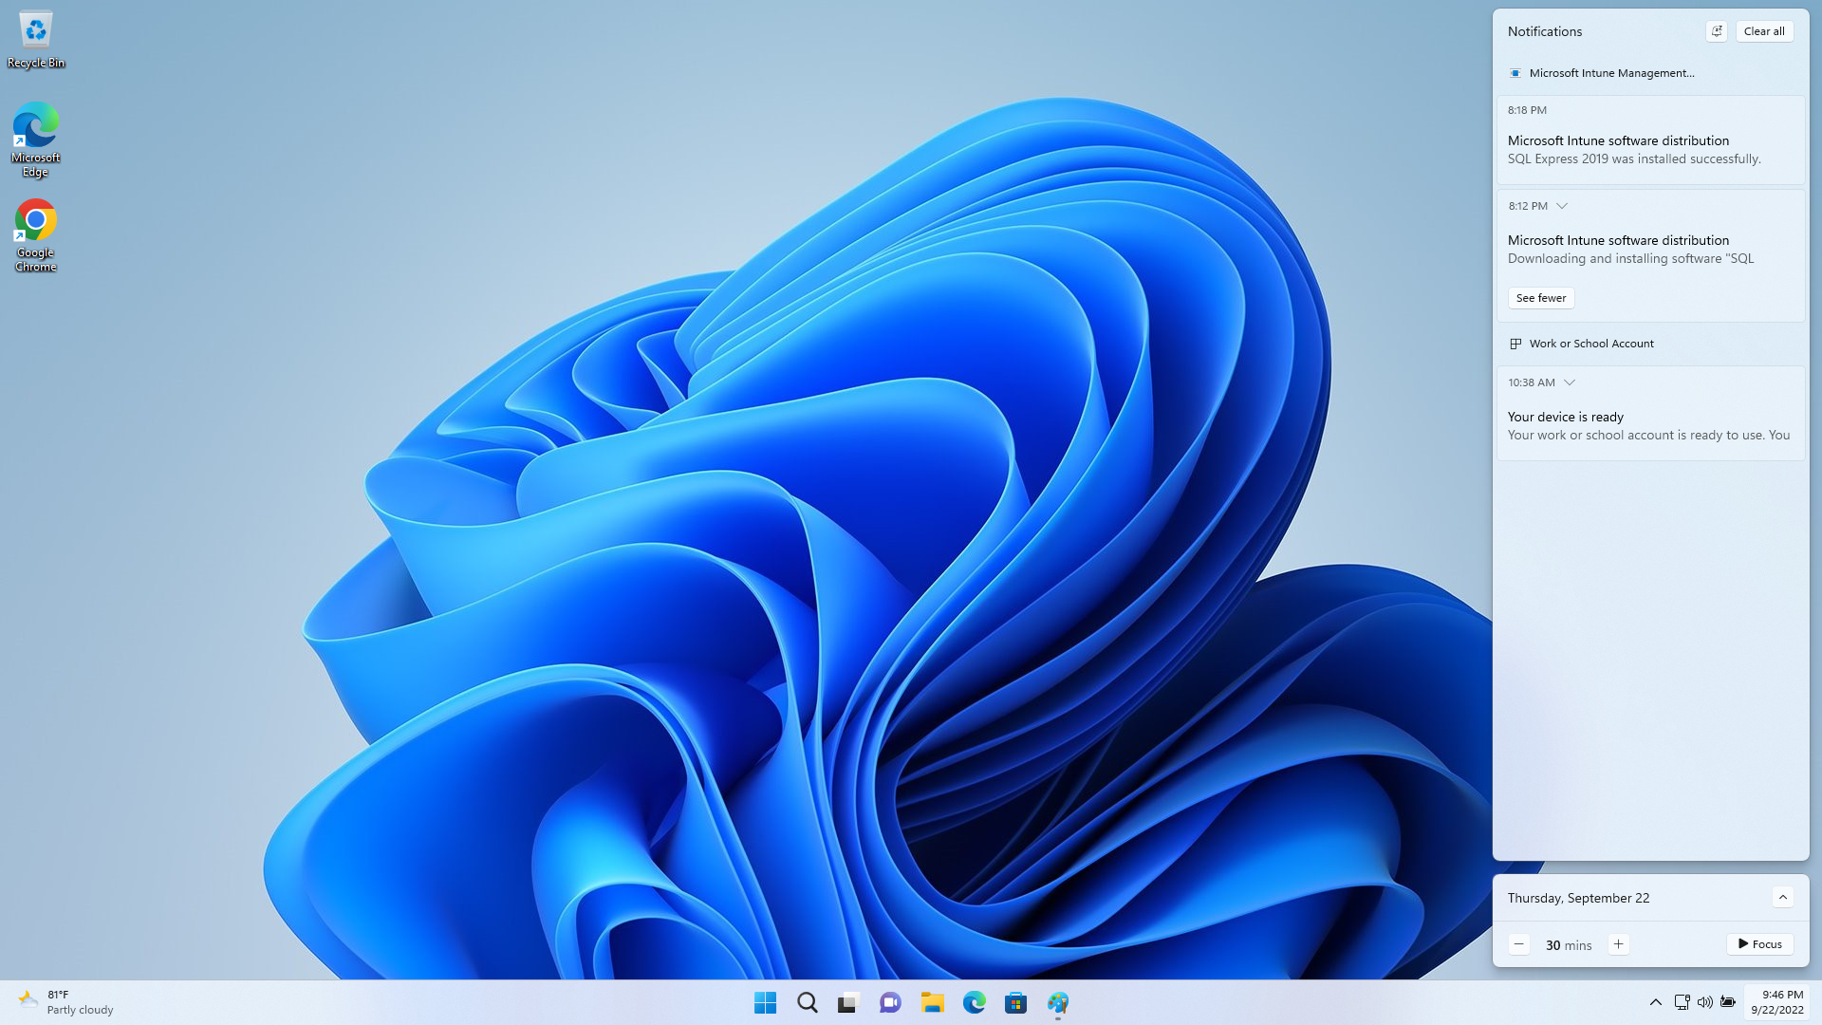Image resolution: width=1822 pixels, height=1025 pixels.
Task: Launch Teams Chat from the taskbar
Action: 890,1002
